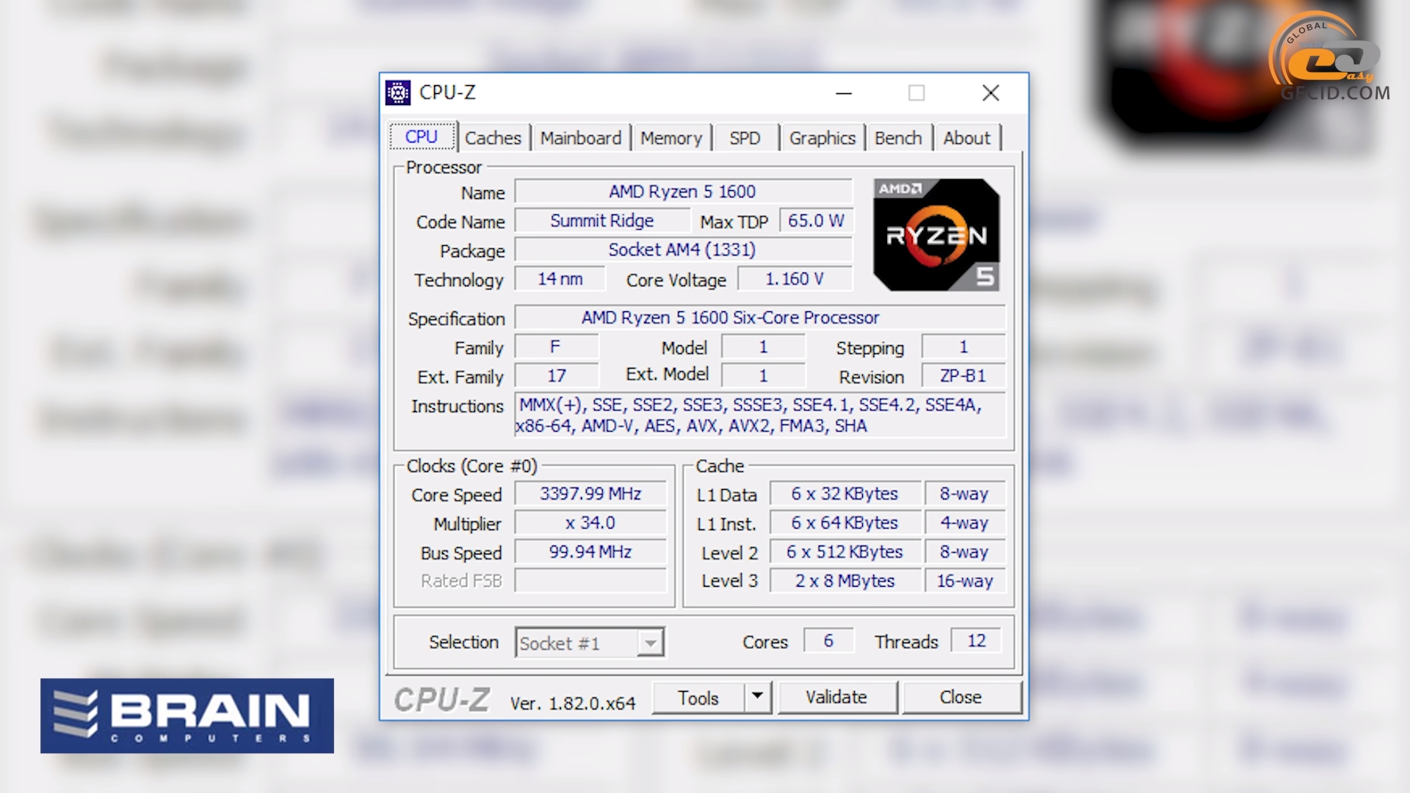
Task: Click the Level 3 value 2 x 8 MBytes
Action: pos(845,581)
